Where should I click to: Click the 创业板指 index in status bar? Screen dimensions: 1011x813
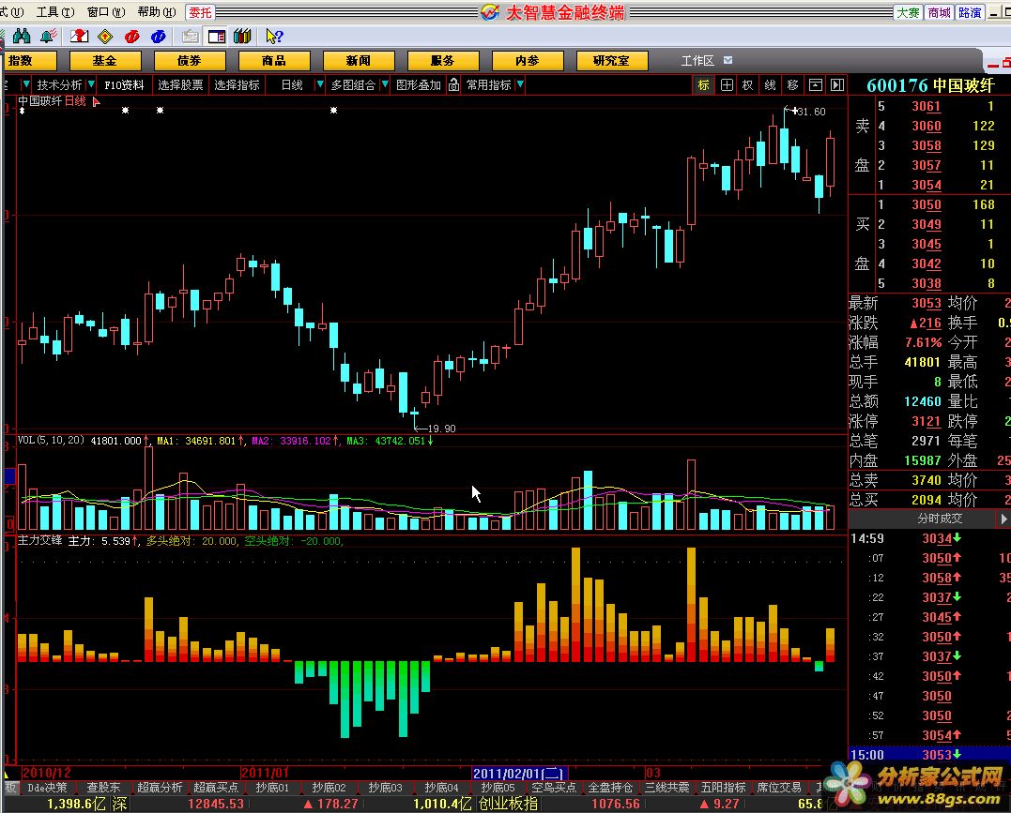(x=508, y=804)
